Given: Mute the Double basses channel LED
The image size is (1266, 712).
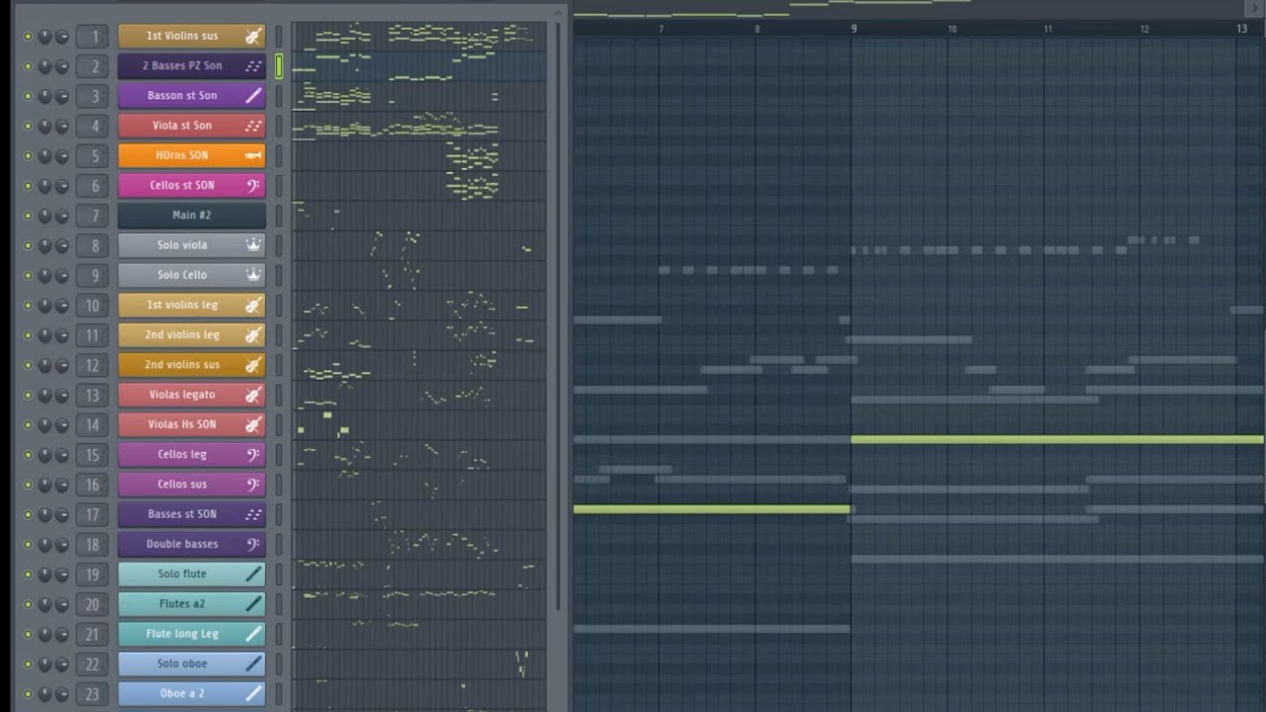Looking at the screenshot, I should [28, 544].
